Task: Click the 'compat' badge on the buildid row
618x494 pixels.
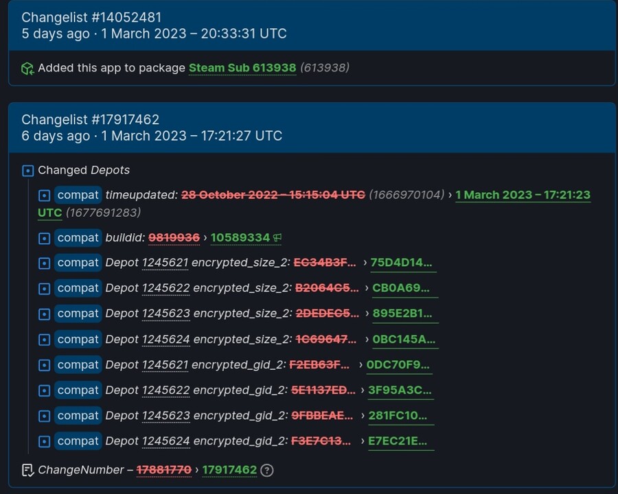Action: point(78,238)
